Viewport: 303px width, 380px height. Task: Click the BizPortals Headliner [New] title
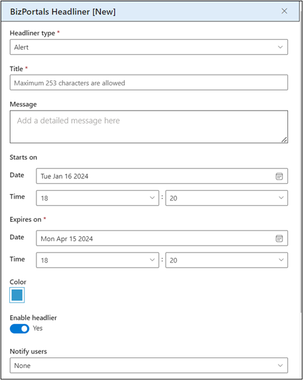click(x=63, y=12)
